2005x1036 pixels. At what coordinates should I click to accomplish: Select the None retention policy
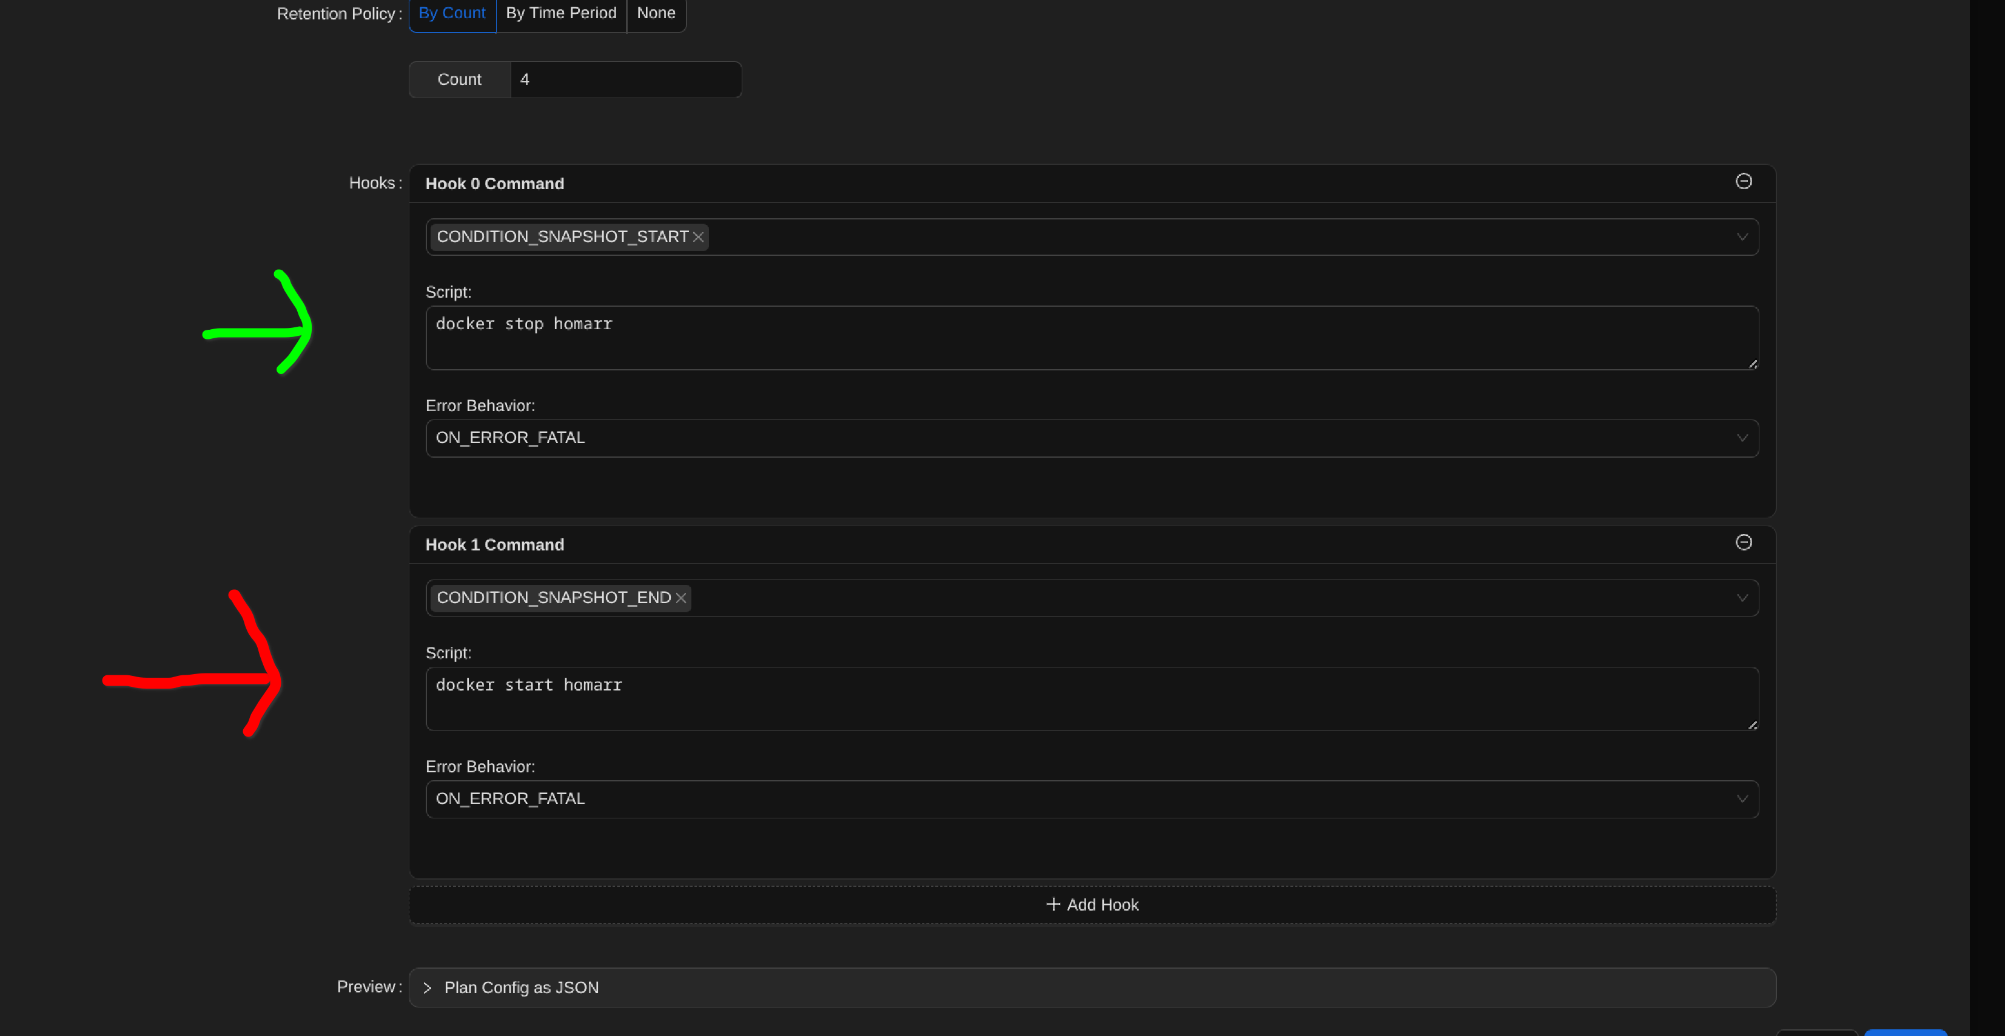coord(656,13)
